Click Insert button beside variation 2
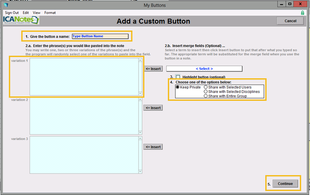 153,108
